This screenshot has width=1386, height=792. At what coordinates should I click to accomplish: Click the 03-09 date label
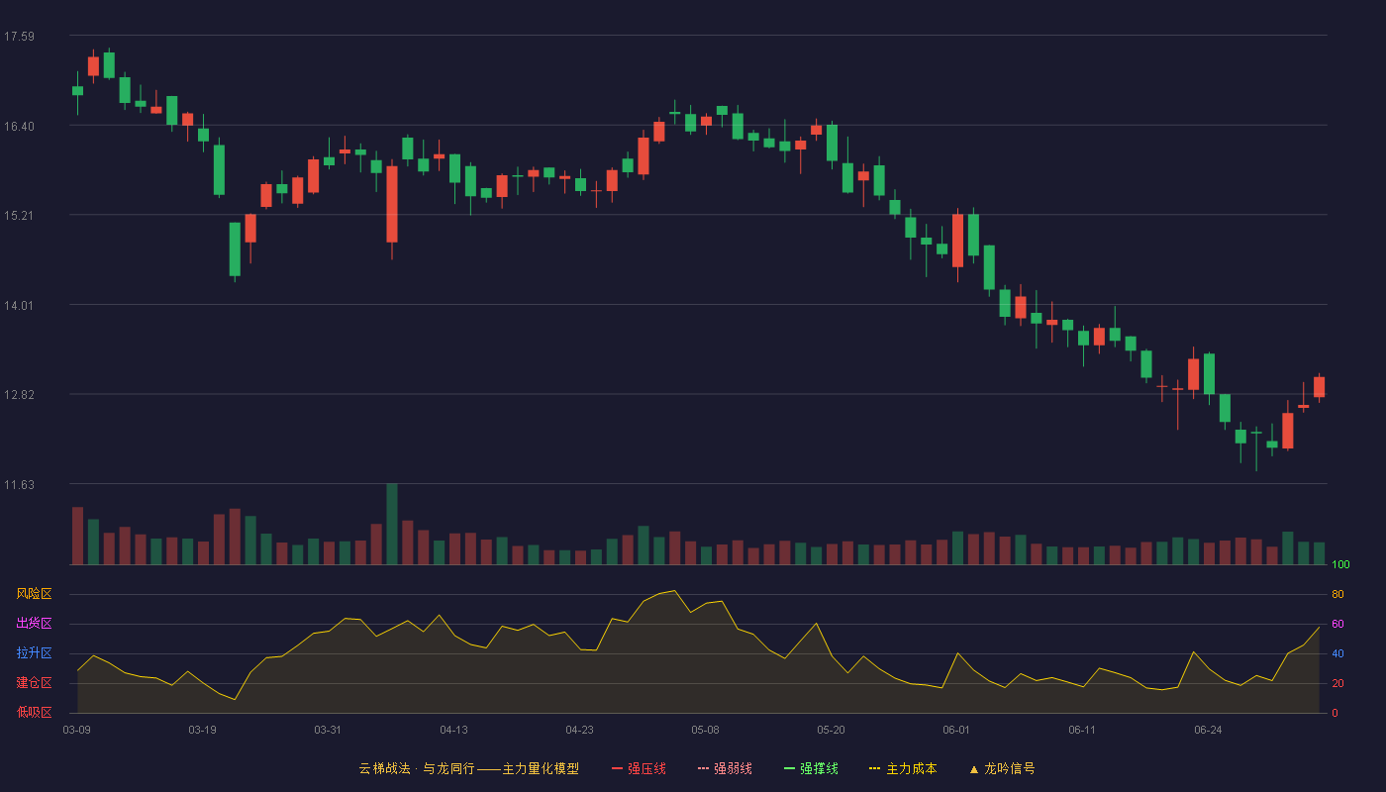click(x=77, y=730)
